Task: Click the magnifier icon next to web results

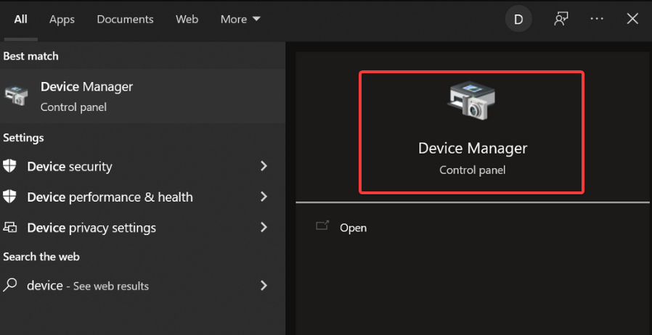Action: [10, 285]
